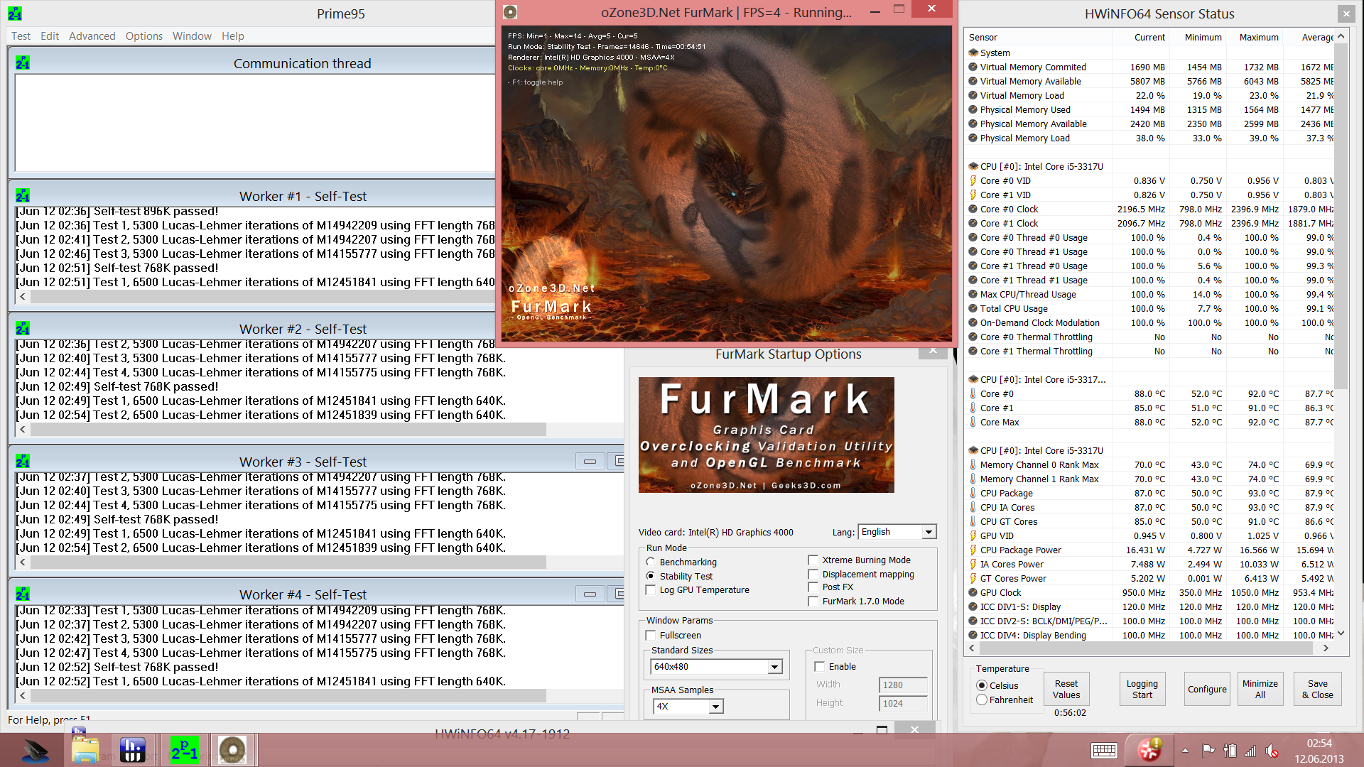Switch to HWiNFO64 via its taskbar icon
1364x767 pixels.
click(x=133, y=750)
